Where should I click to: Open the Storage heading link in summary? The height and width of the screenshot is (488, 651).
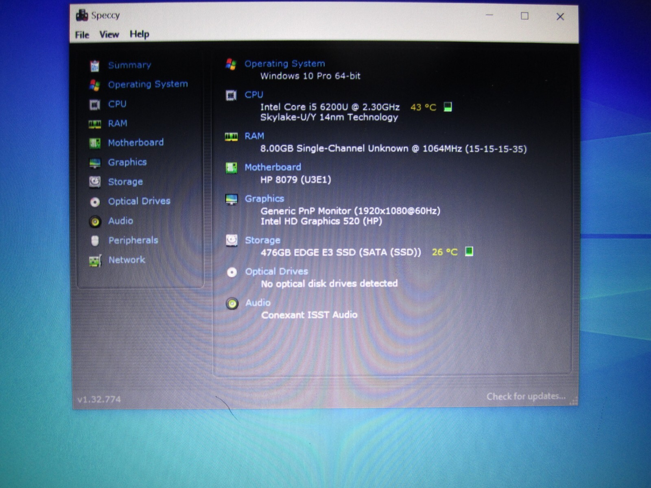click(x=262, y=240)
